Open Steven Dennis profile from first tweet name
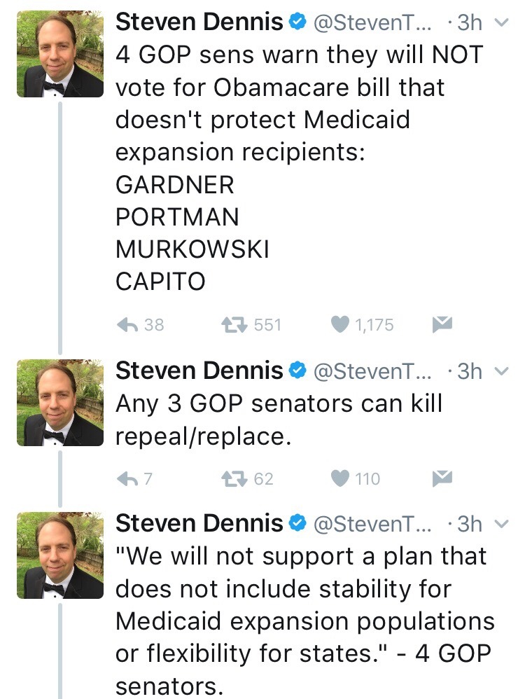The image size is (525, 699). pyautogui.click(x=199, y=22)
